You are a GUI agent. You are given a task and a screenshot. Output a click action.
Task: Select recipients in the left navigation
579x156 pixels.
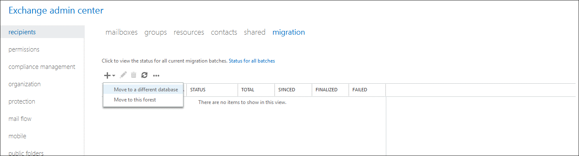click(42, 32)
